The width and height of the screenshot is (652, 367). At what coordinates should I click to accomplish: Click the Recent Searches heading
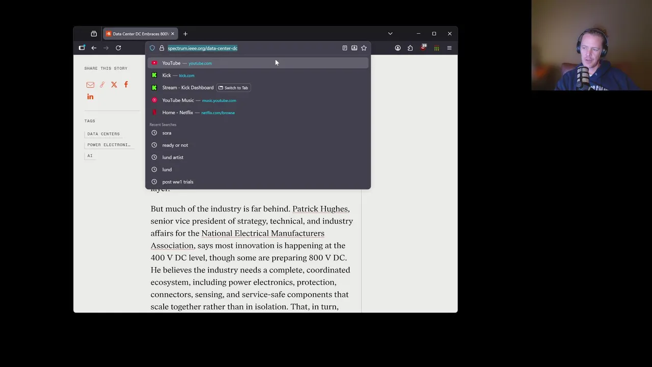pos(163,124)
